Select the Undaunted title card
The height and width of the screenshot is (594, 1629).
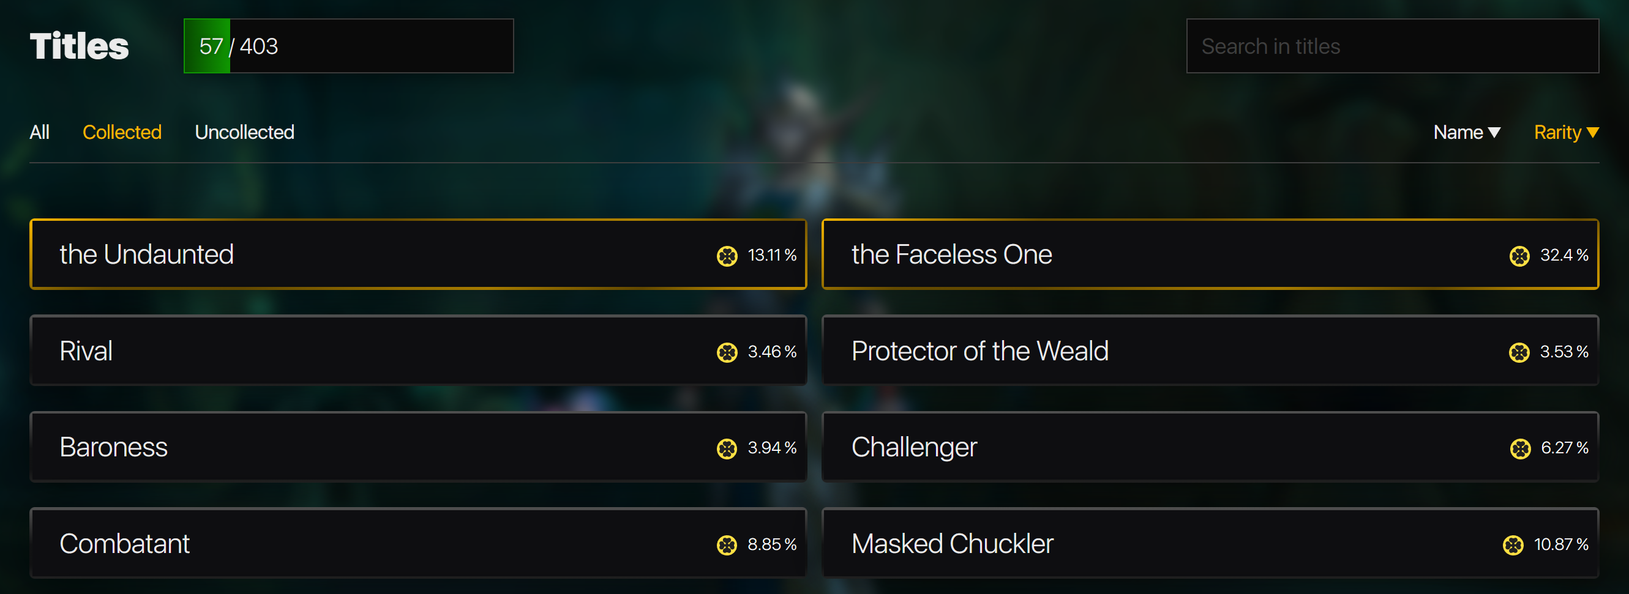418,254
